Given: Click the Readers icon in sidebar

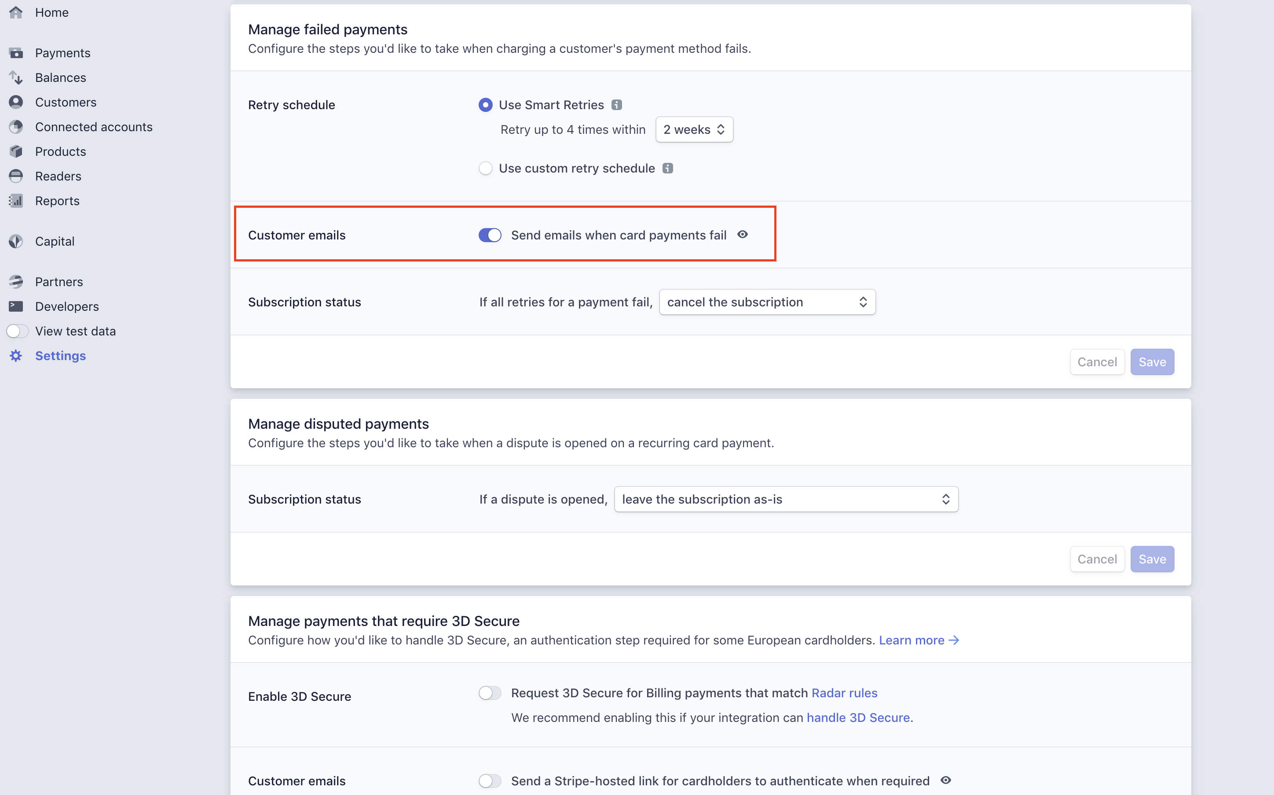Looking at the screenshot, I should click(16, 176).
